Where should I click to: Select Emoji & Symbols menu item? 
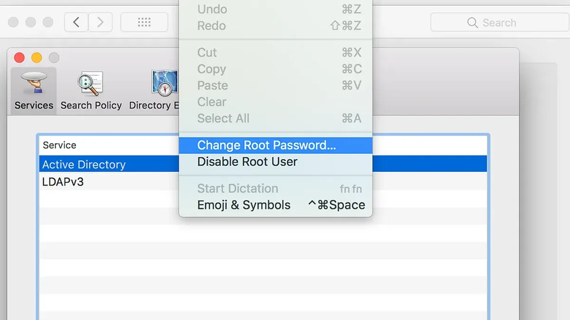(x=275, y=205)
